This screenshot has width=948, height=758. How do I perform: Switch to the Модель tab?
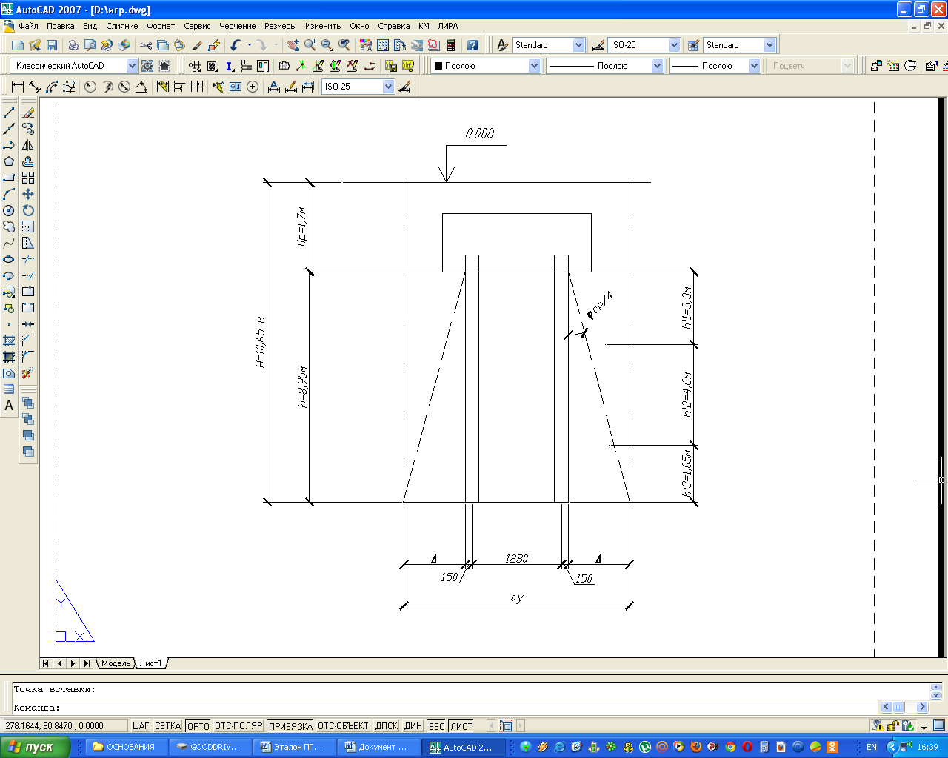(116, 663)
